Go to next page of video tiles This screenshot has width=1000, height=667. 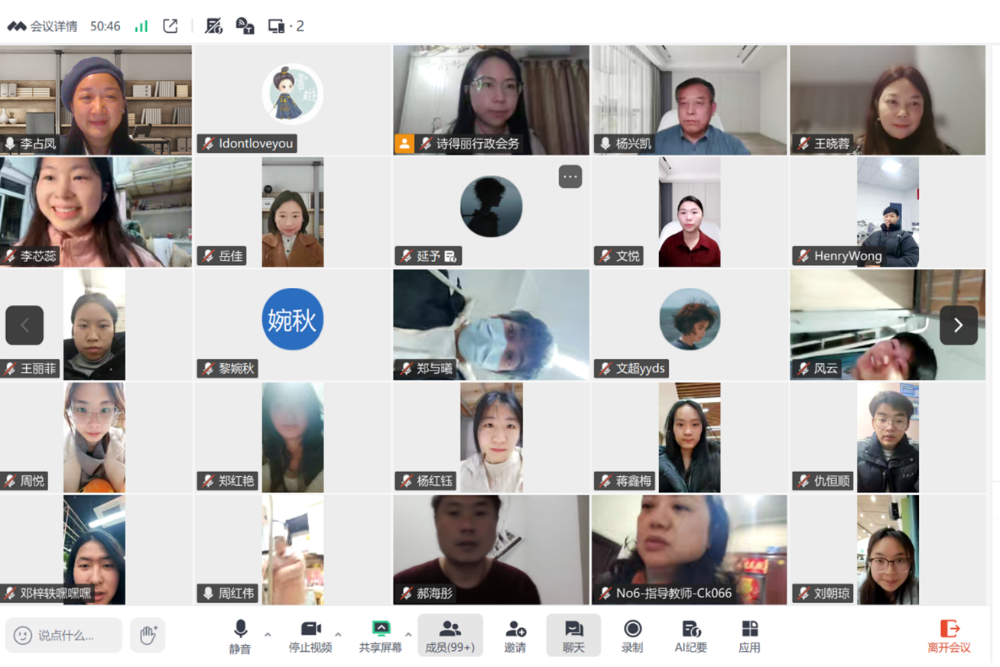pyautogui.click(x=958, y=325)
